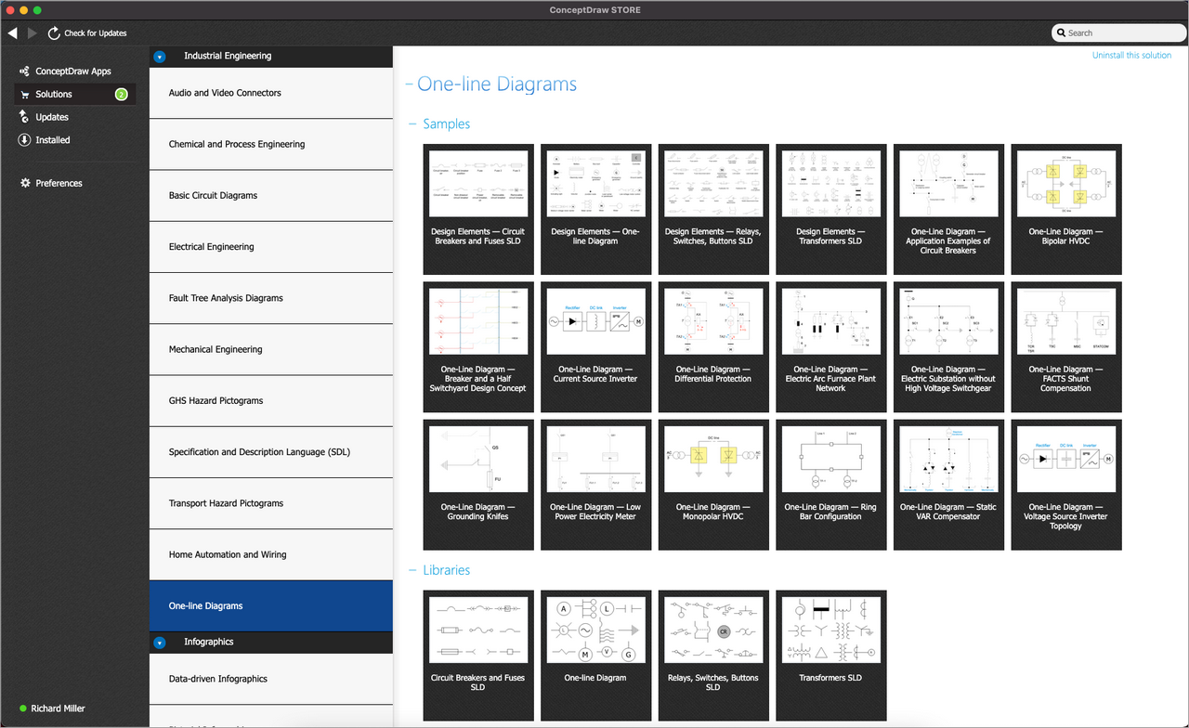Collapse the One-line Diagrams heading
Viewport: 1189px width, 728px height.
pyautogui.click(x=410, y=84)
